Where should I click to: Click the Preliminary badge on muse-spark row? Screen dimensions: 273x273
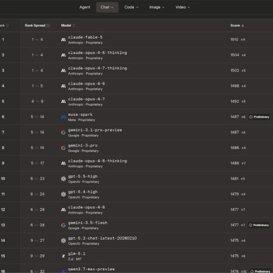coord(259,117)
